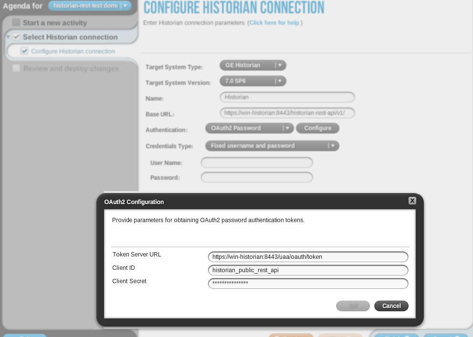Select Configure Historian connection agenda item
473x337 pixels.
(73, 51)
